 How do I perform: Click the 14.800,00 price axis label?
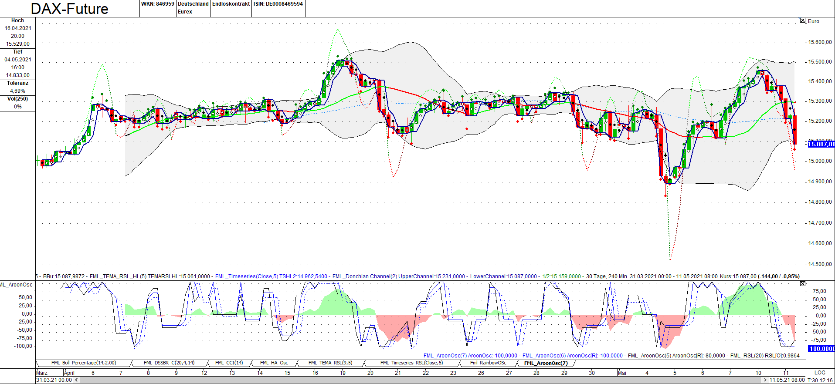pyautogui.click(x=820, y=202)
